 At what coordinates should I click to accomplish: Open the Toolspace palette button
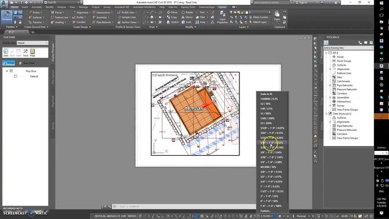click(7, 16)
